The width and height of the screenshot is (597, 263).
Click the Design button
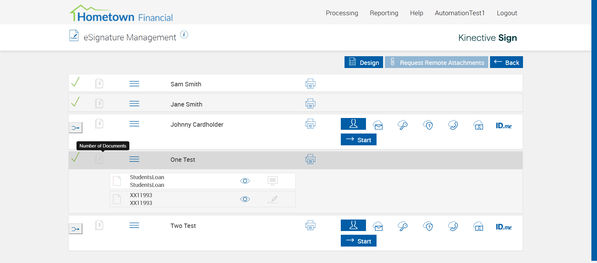[x=364, y=62]
